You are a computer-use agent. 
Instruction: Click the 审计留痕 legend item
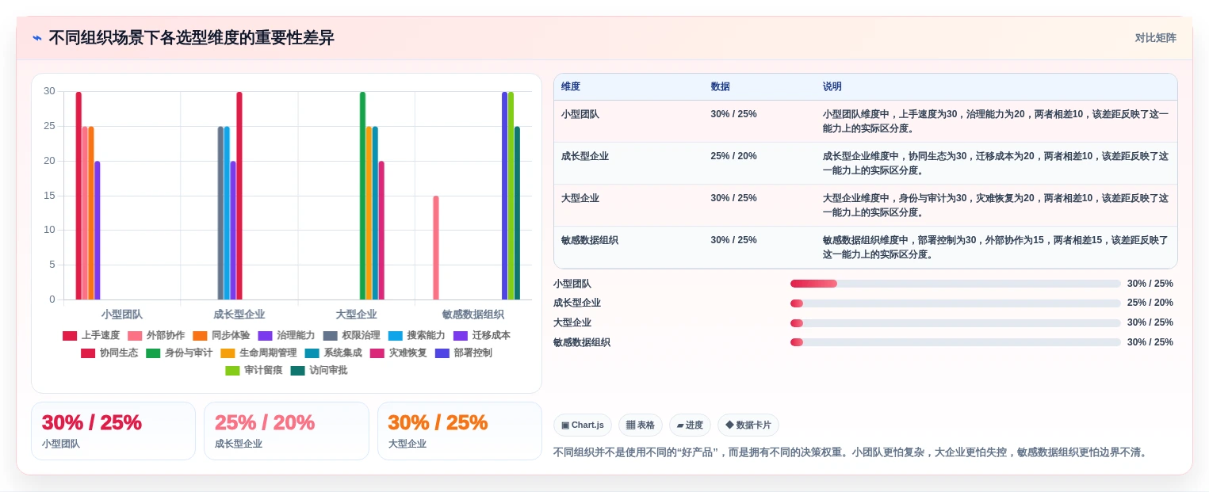(x=254, y=370)
